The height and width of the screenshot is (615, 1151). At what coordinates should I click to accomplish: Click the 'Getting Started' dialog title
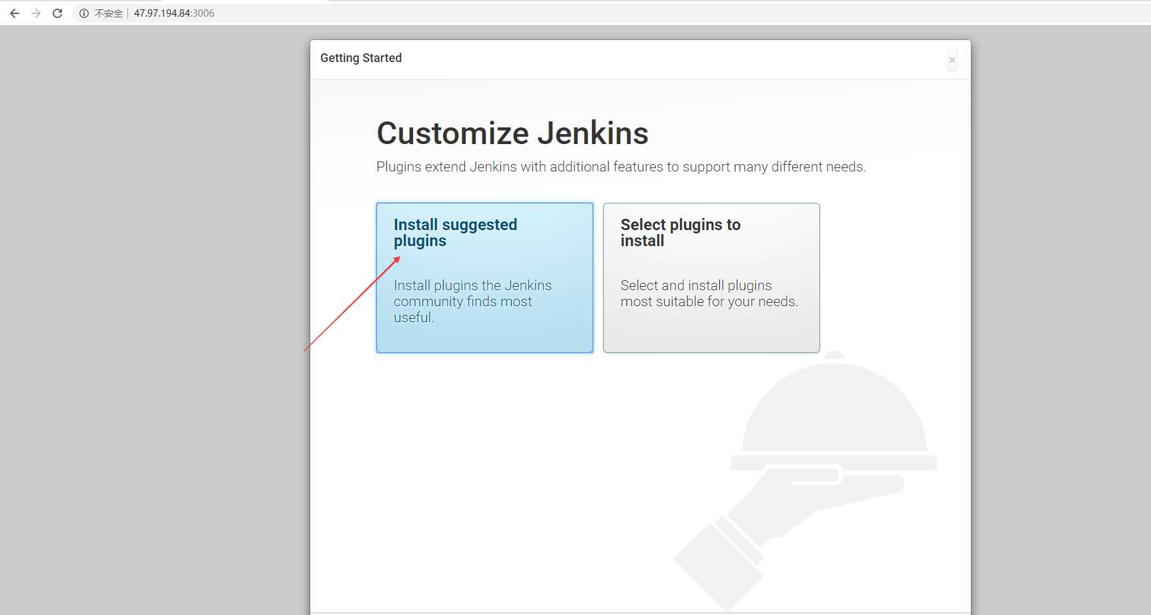point(361,58)
